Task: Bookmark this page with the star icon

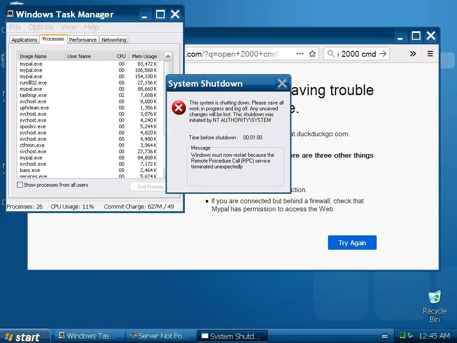Action: point(312,54)
